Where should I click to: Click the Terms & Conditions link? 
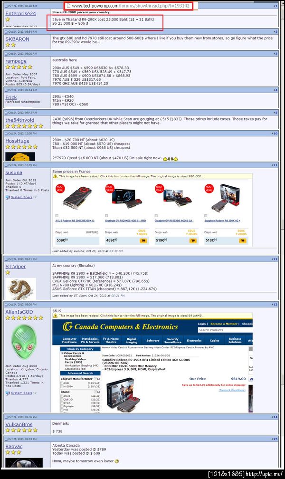point(232,390)
